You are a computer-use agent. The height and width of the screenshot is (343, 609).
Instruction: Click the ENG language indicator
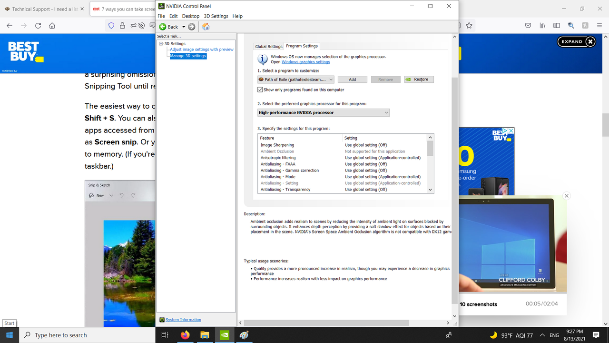[x=554, y=335]
